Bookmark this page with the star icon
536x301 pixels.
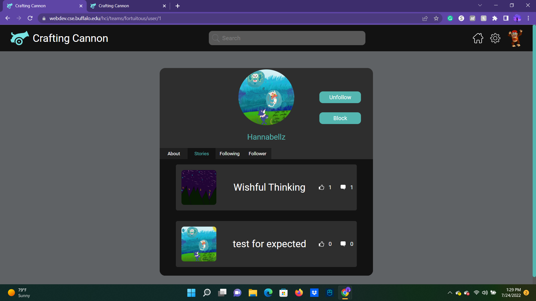pyautogui.click(x=436, y=18)
